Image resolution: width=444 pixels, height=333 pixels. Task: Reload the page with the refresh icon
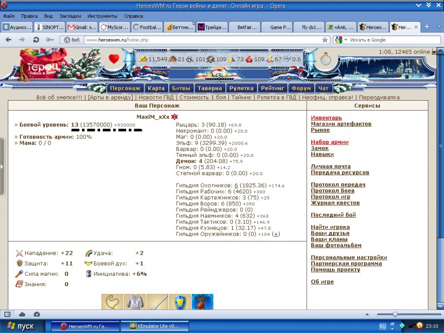click(x=36, y=40)
